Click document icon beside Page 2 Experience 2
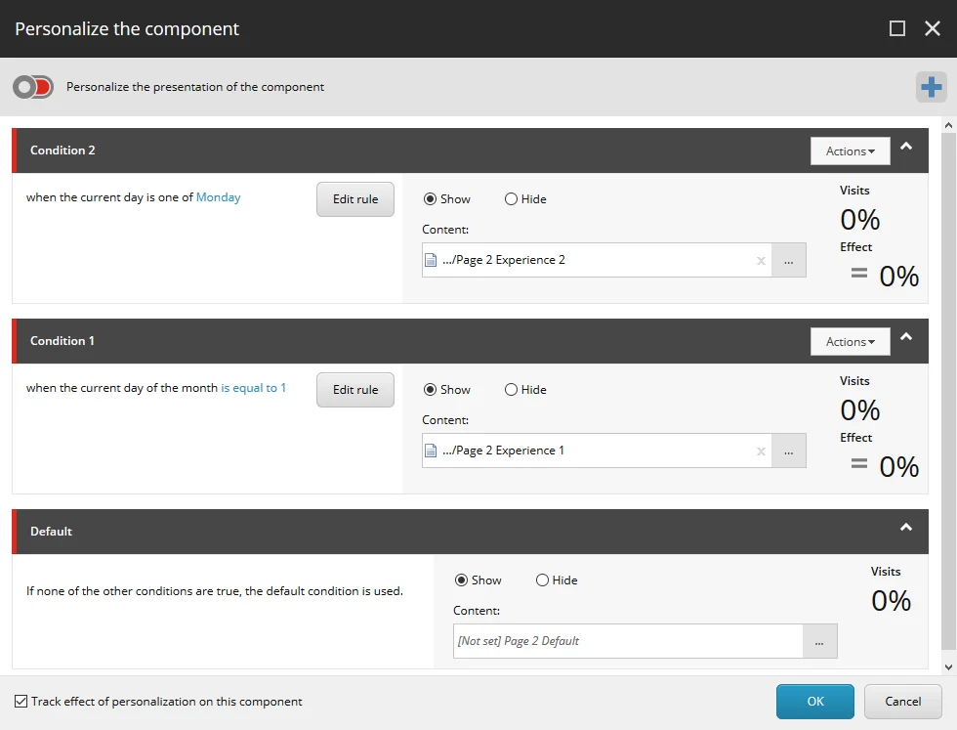The image size is (957, 730). (431, 260)
